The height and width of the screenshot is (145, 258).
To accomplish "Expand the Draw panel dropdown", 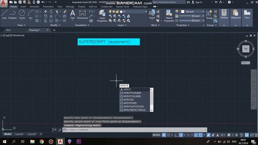I will 21,25.
